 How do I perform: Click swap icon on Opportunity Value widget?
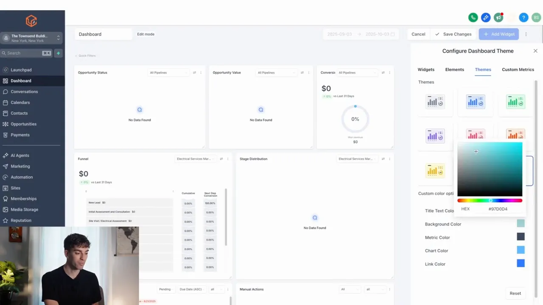tap(302, 72)
